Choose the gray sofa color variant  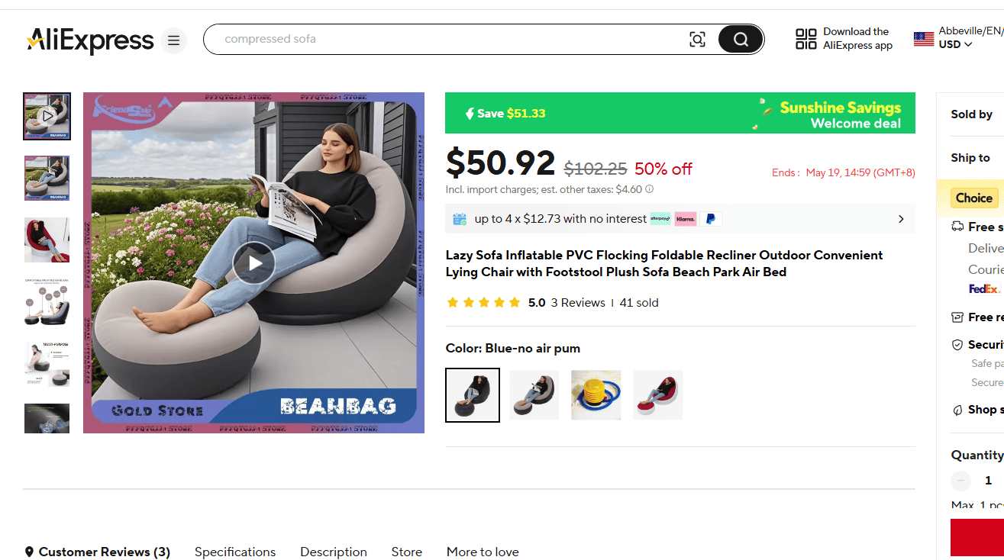coord(534,395)
